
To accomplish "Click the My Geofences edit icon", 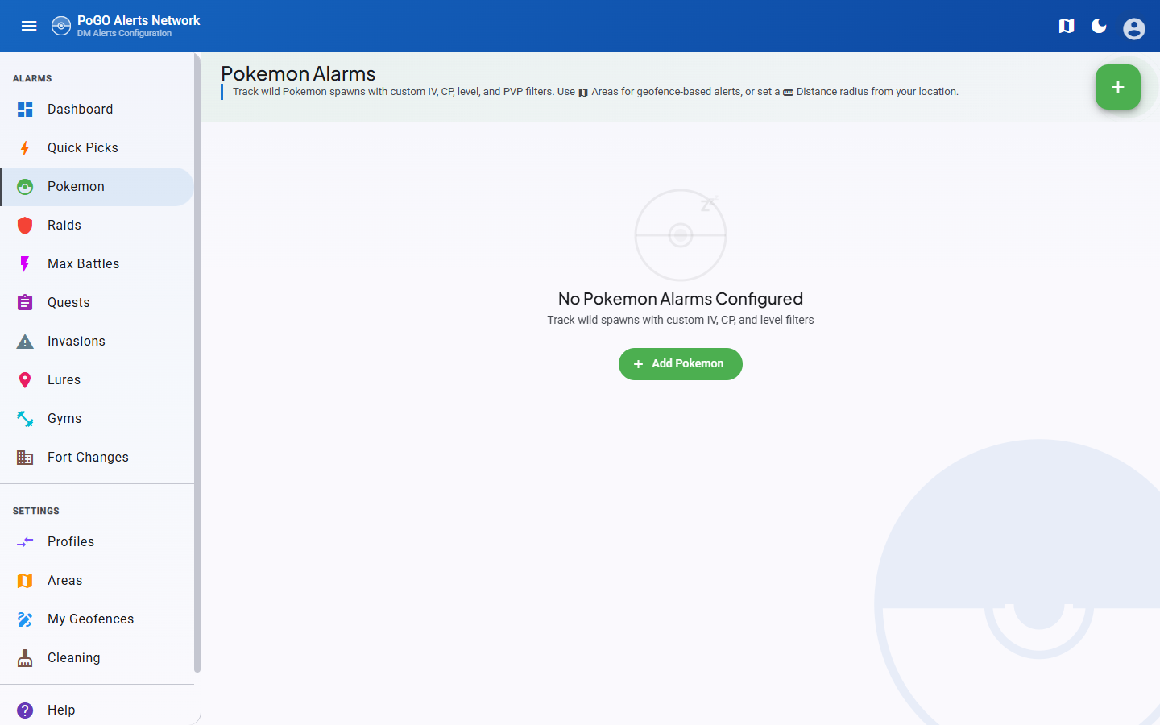I will [25, 619].
